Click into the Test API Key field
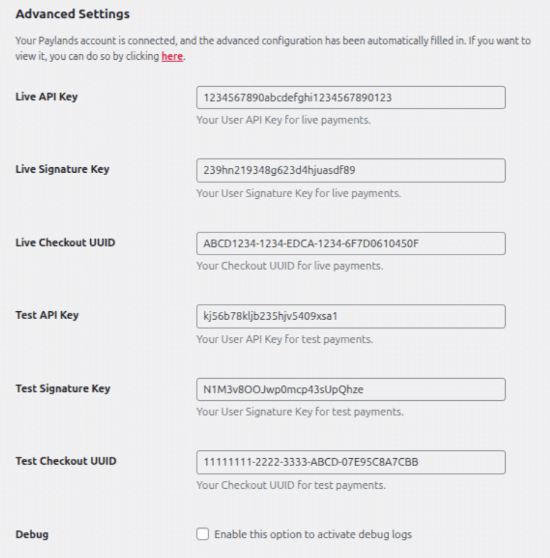Image resolution: width=550 pixels, height=558 pixels. [350, 317]
